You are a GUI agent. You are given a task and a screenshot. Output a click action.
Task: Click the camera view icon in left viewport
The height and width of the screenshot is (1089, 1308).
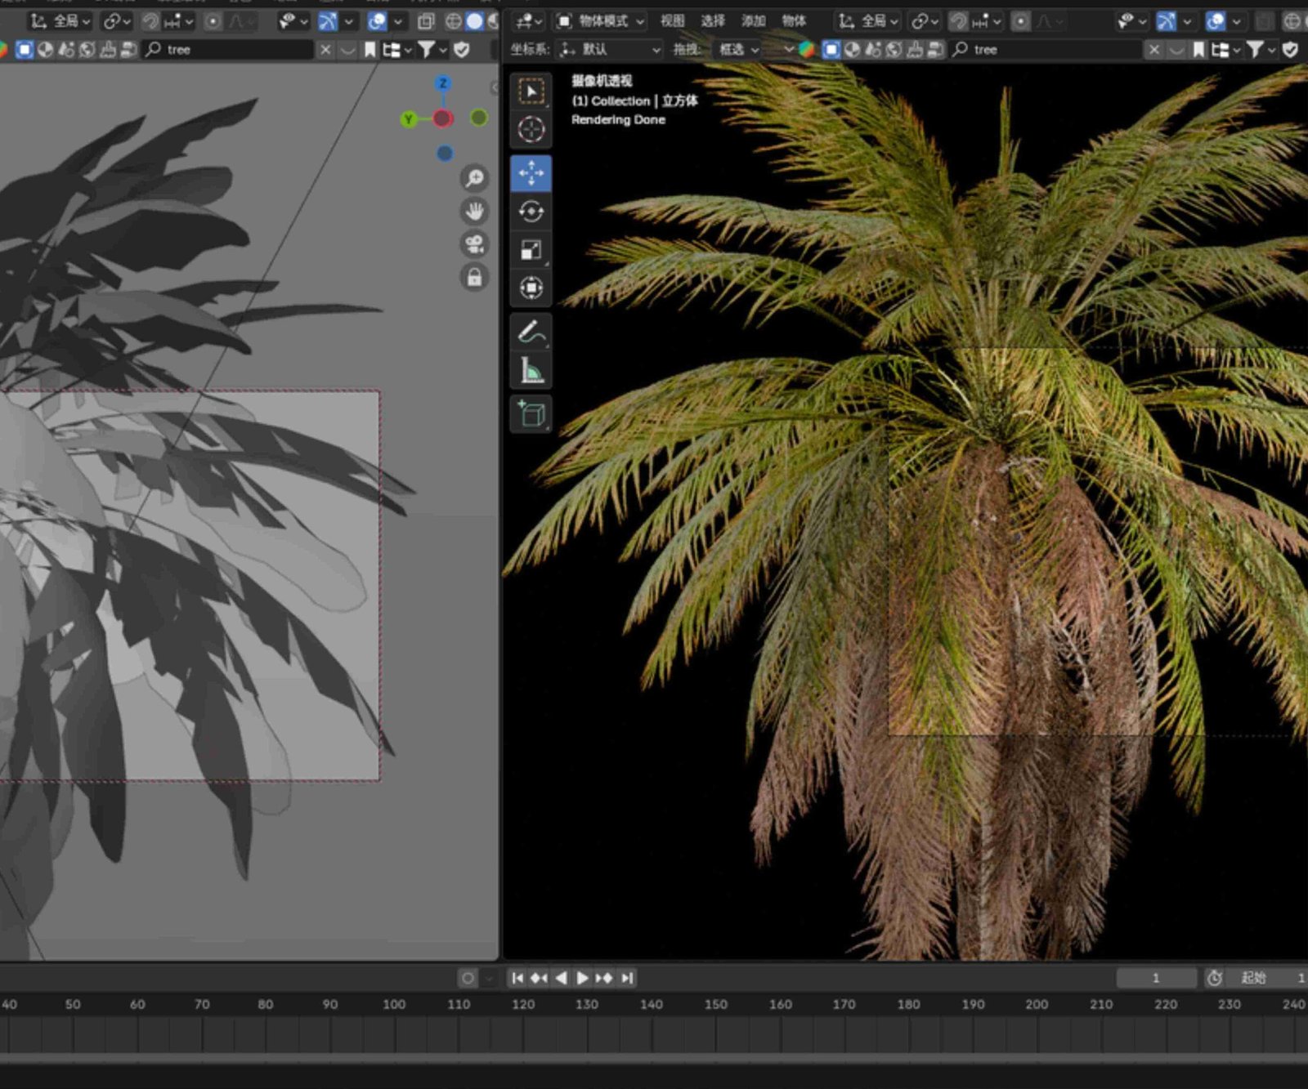(474, 244)
